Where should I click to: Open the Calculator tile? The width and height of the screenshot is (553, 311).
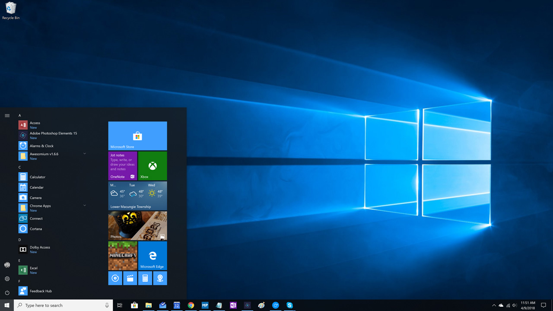point(145,278)
